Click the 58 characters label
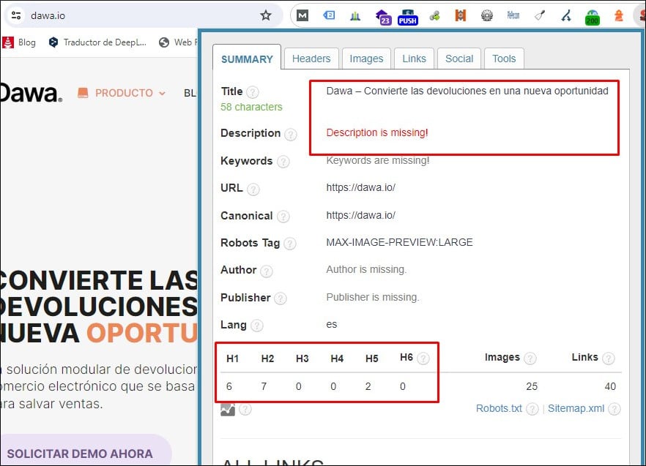Viewport: 646px width, 466px height. (251, 107)
